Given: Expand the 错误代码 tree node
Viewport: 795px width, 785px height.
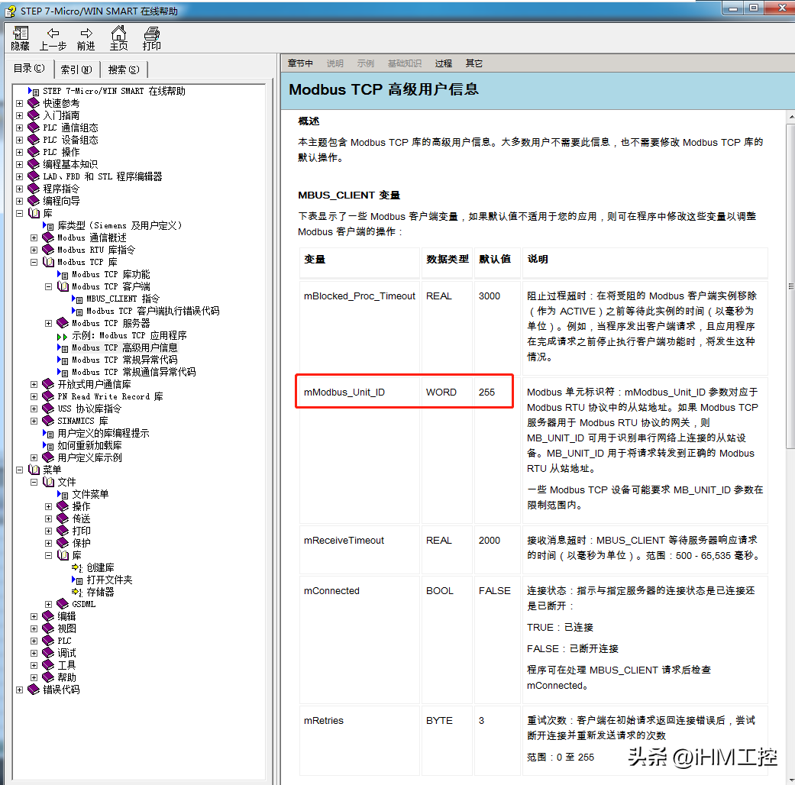Looking at the screenshot, I should pos(20,690).
